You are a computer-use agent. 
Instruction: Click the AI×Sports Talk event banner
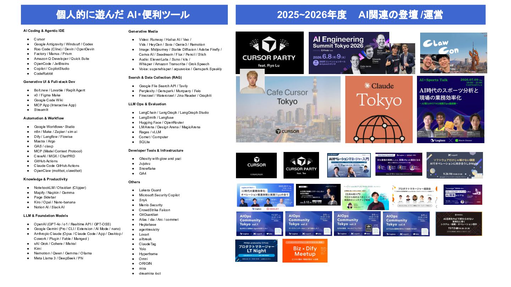[x=451, y=109]
